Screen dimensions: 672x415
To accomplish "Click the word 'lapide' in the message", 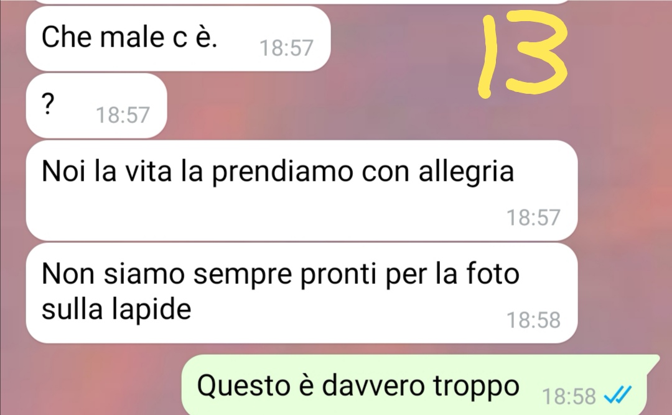I will 151,309.
